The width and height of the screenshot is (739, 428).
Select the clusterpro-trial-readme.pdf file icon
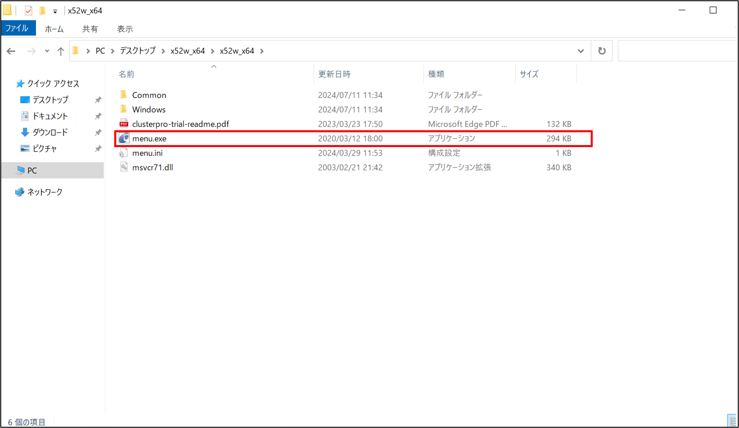(124, 124)
